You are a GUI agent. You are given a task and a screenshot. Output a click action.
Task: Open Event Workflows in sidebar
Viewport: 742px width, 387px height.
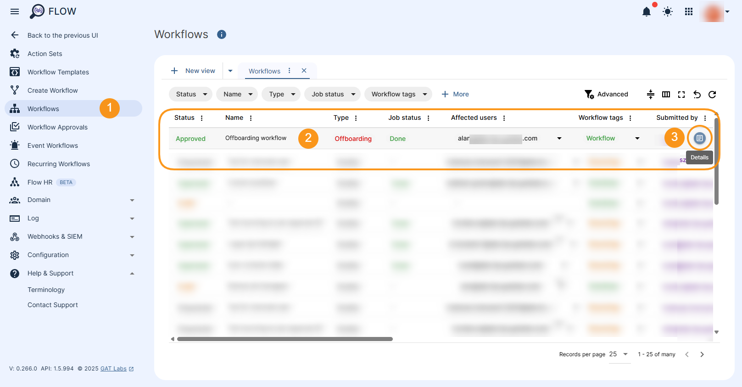53,146
